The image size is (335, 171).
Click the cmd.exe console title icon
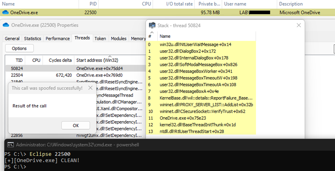[11, 145]
